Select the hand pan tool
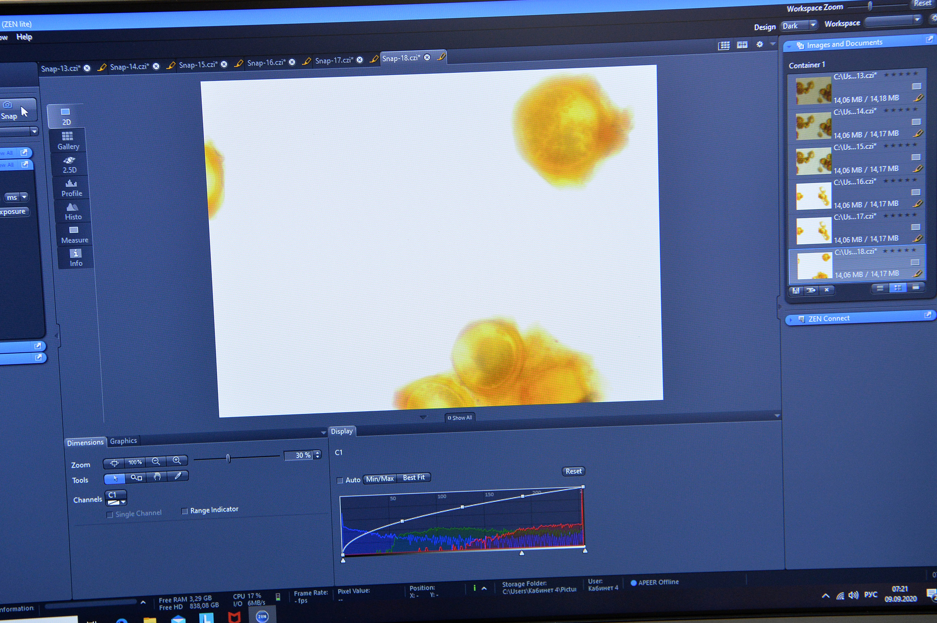 (157, 477)
